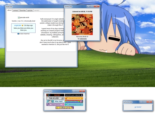The height and width of the screenshot is (116, 155).
Task: Open the angelcake status username link
Action: (x=18, y=25)
